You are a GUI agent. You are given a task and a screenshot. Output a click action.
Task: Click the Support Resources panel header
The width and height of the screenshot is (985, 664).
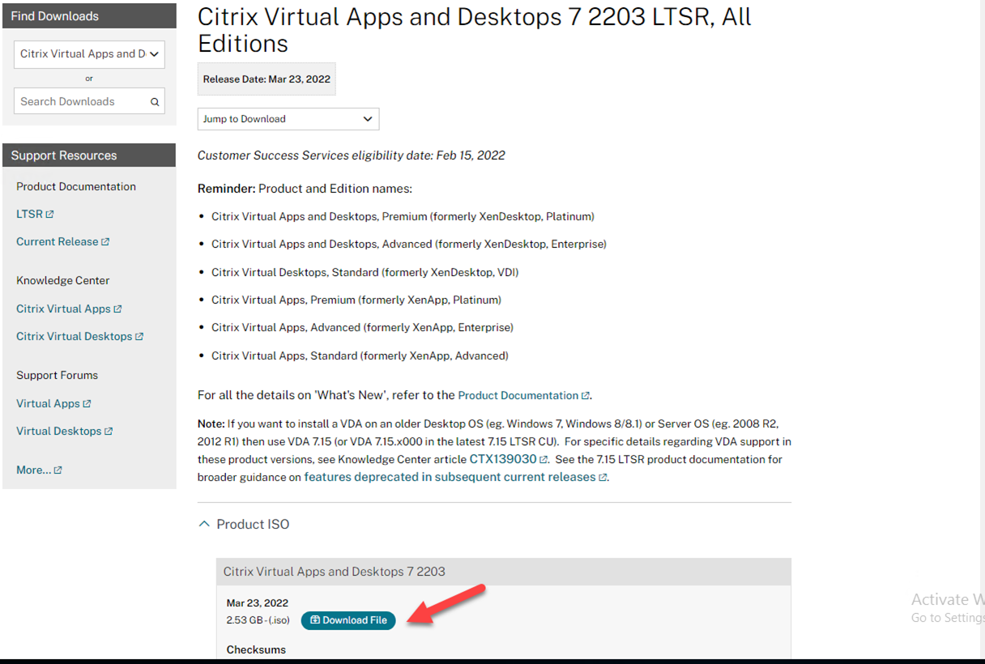(89, 155)
